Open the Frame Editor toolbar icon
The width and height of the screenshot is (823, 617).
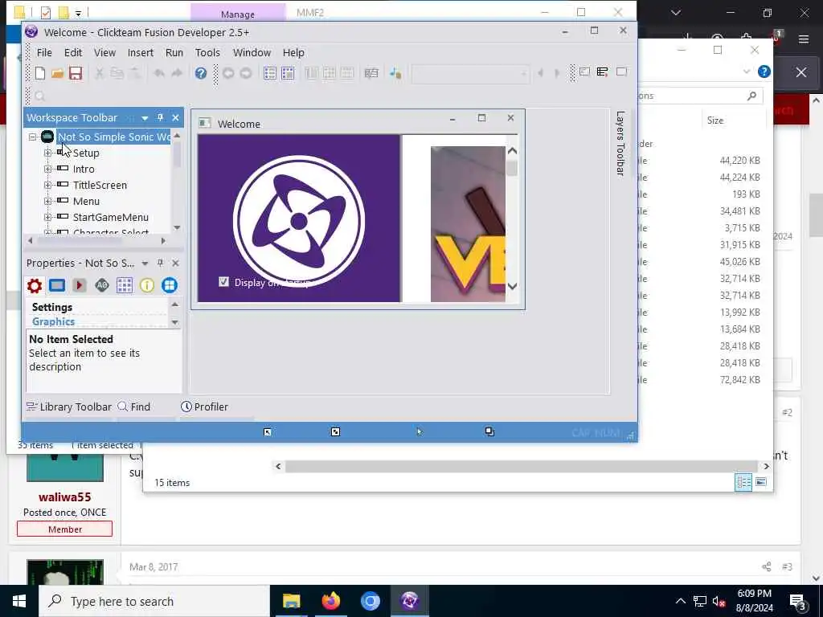[288, 73]
